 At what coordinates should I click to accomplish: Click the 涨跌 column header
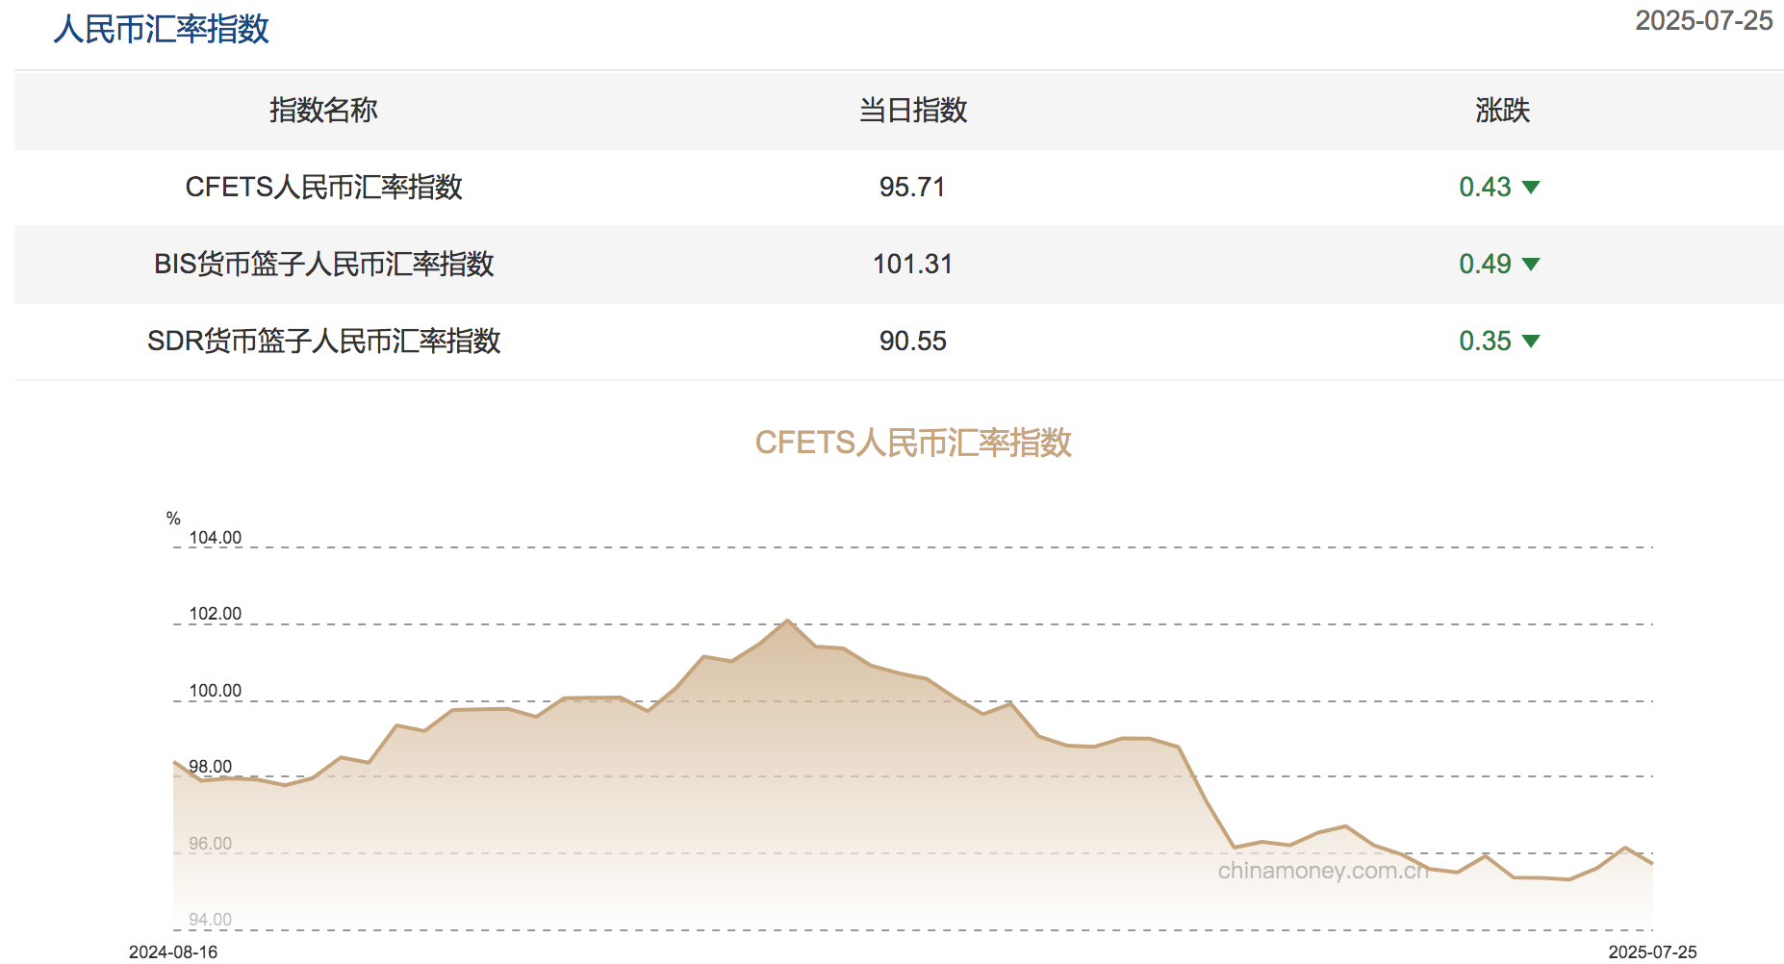1502,110
